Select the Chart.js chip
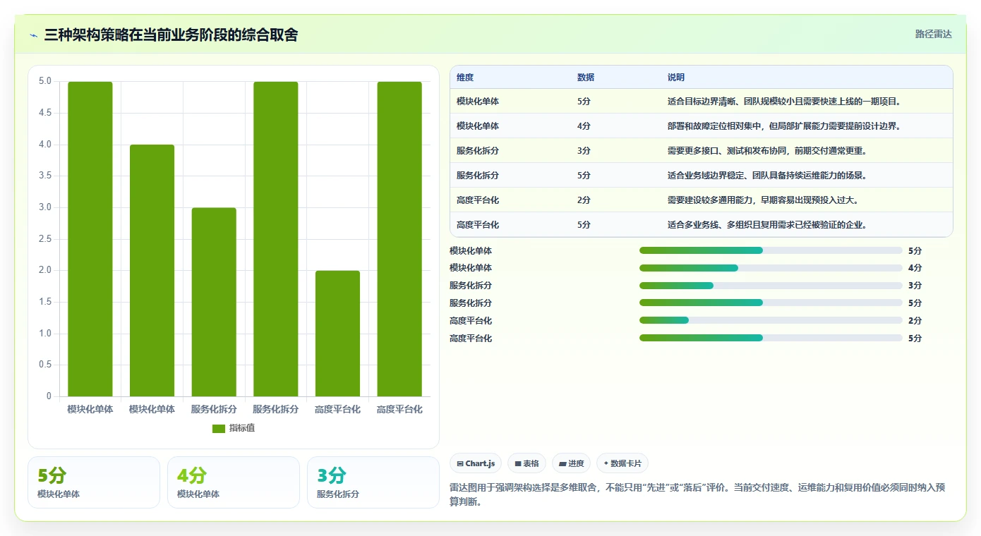Viewport: 981px width, 536px height. pos(476,463)
